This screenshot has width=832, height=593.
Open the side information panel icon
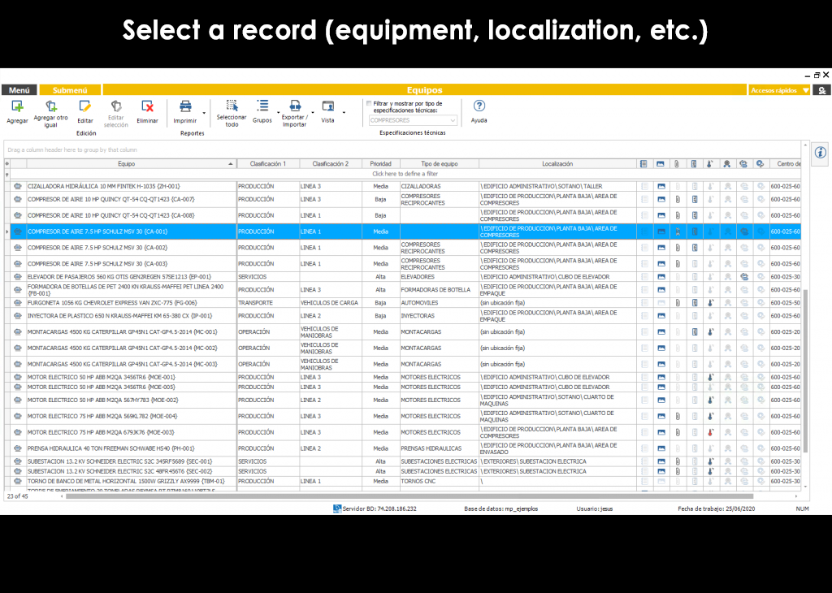point(821,153)
